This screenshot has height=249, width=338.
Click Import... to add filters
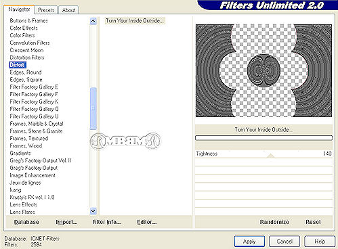click(66, 222)
